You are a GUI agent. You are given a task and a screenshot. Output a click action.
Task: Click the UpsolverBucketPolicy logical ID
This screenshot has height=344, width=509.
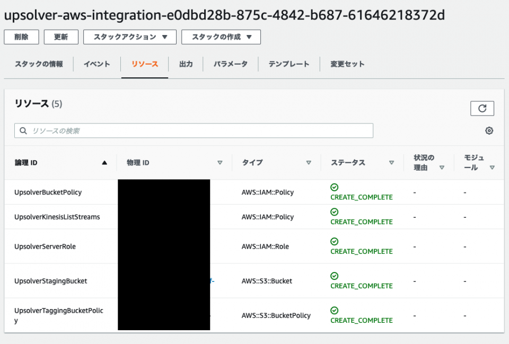(x=48, y=192)
